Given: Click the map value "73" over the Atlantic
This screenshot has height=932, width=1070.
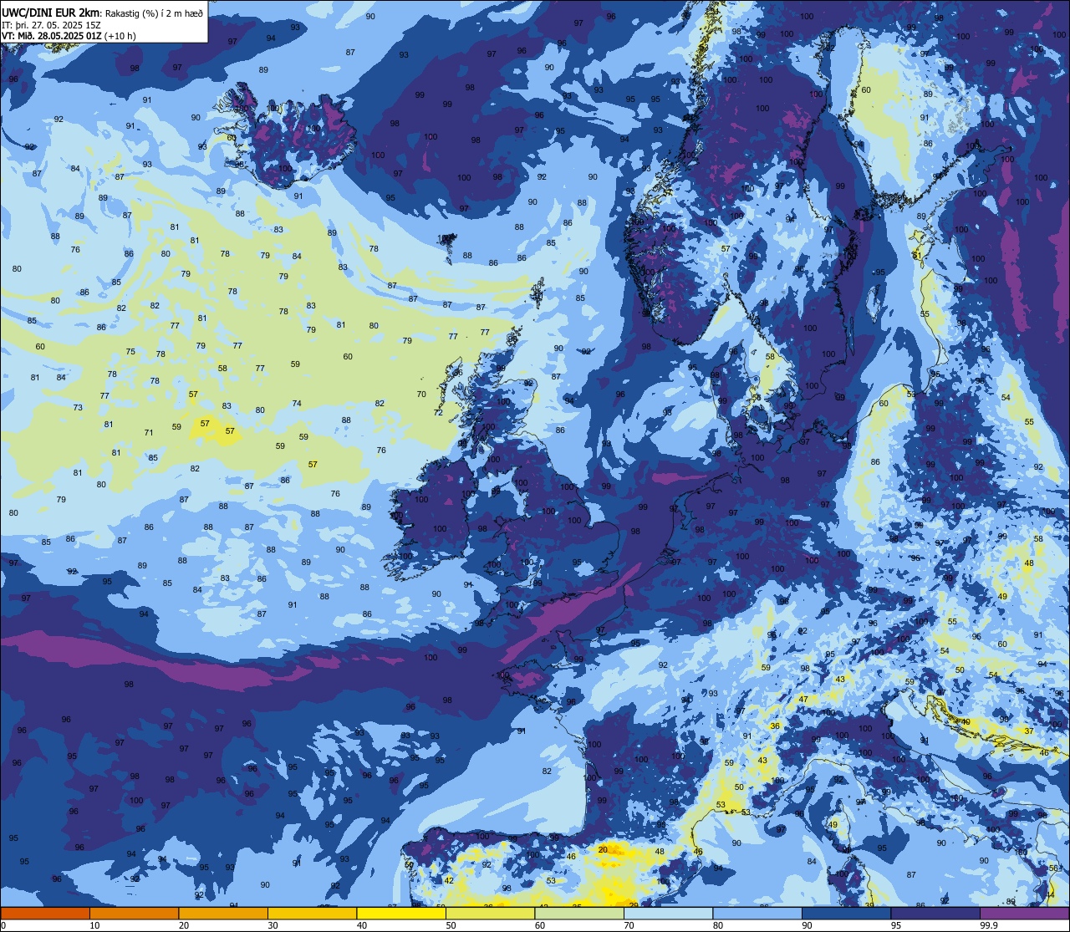Looking at the screenshot, I should (78, 407).
